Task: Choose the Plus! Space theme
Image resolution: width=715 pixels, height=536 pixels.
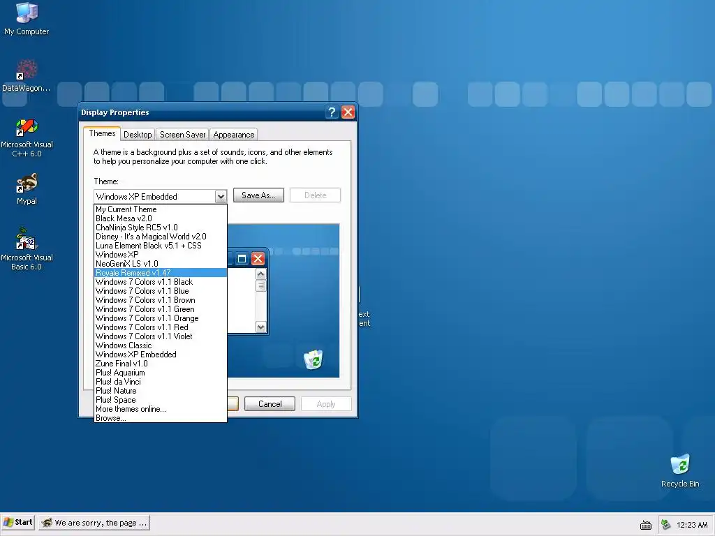Action: tap(161, 400)
